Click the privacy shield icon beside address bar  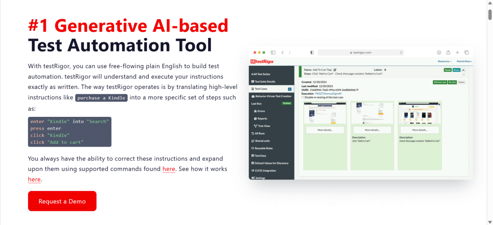(x=312, y=52)
